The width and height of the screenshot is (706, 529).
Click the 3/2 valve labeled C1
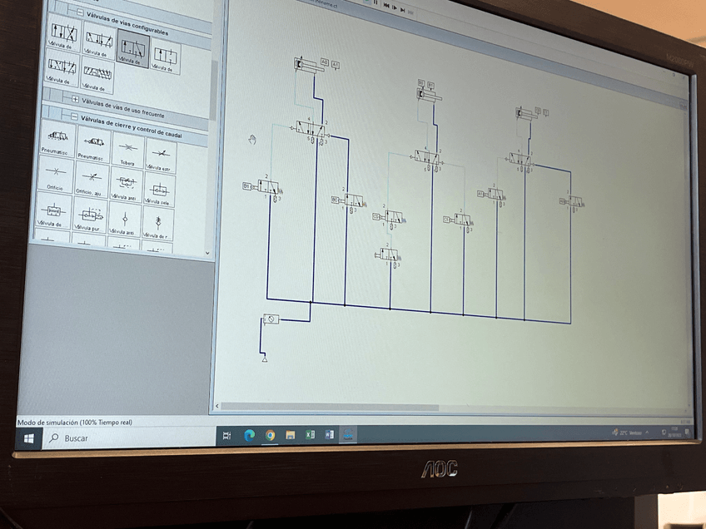[x=458, y=220]
